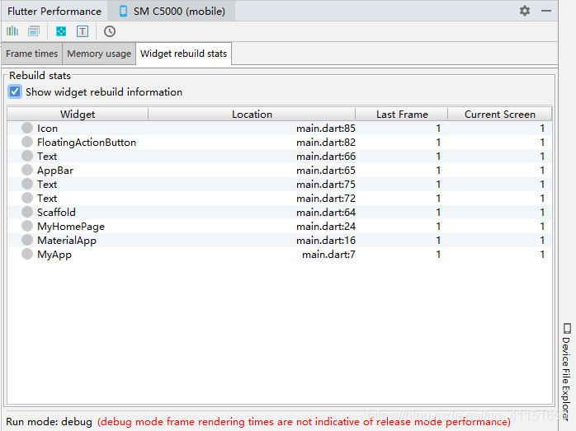Click the gray circle beside FloatingActionButton
The height and width of the screenshot is (431, 576).
27,142
